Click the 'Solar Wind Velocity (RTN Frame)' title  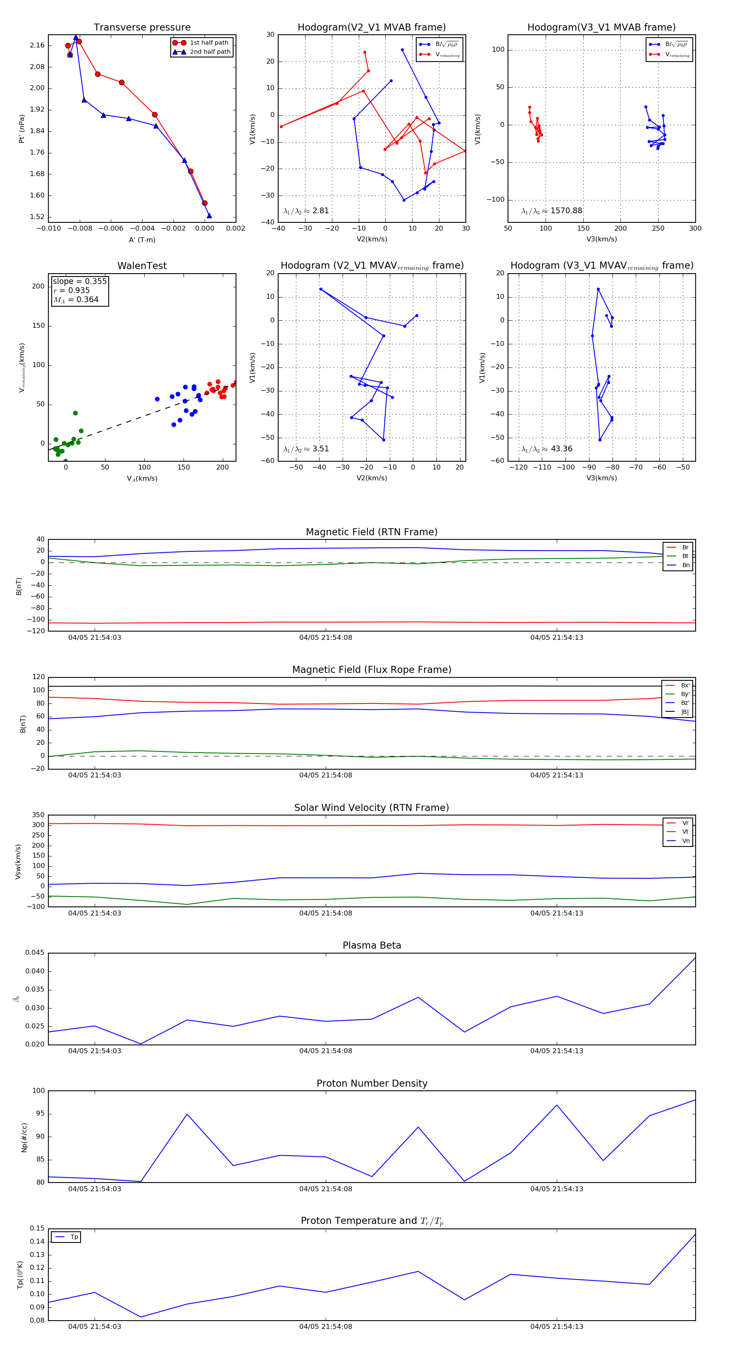pyautogui.click(x=372, y=808)
